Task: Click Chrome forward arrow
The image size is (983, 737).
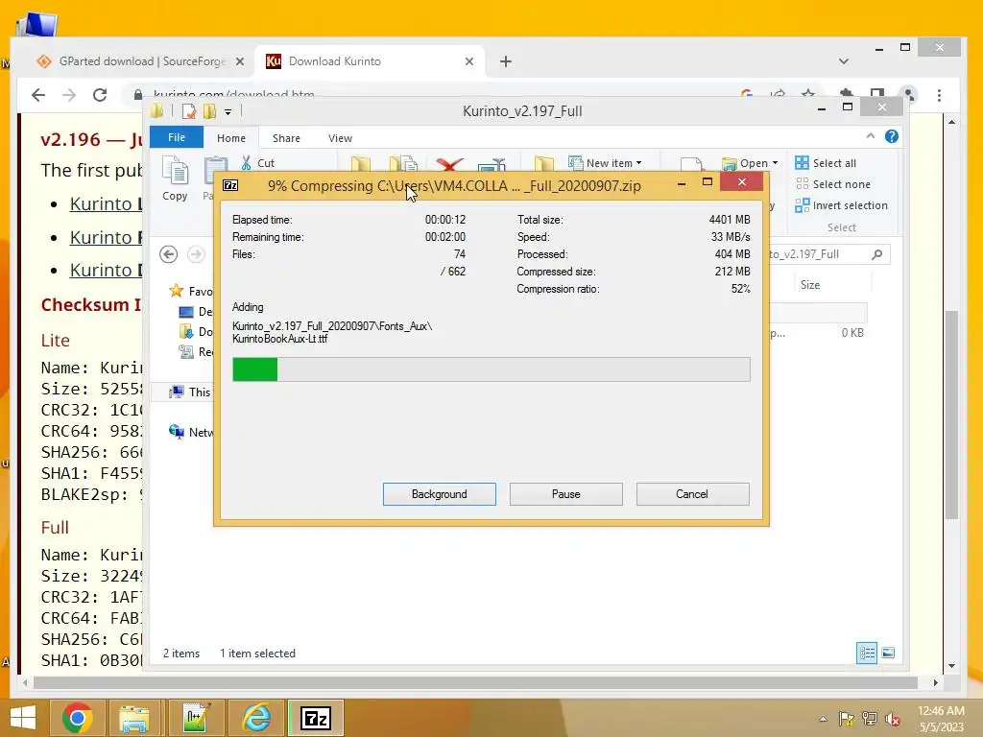Action: 69,95
